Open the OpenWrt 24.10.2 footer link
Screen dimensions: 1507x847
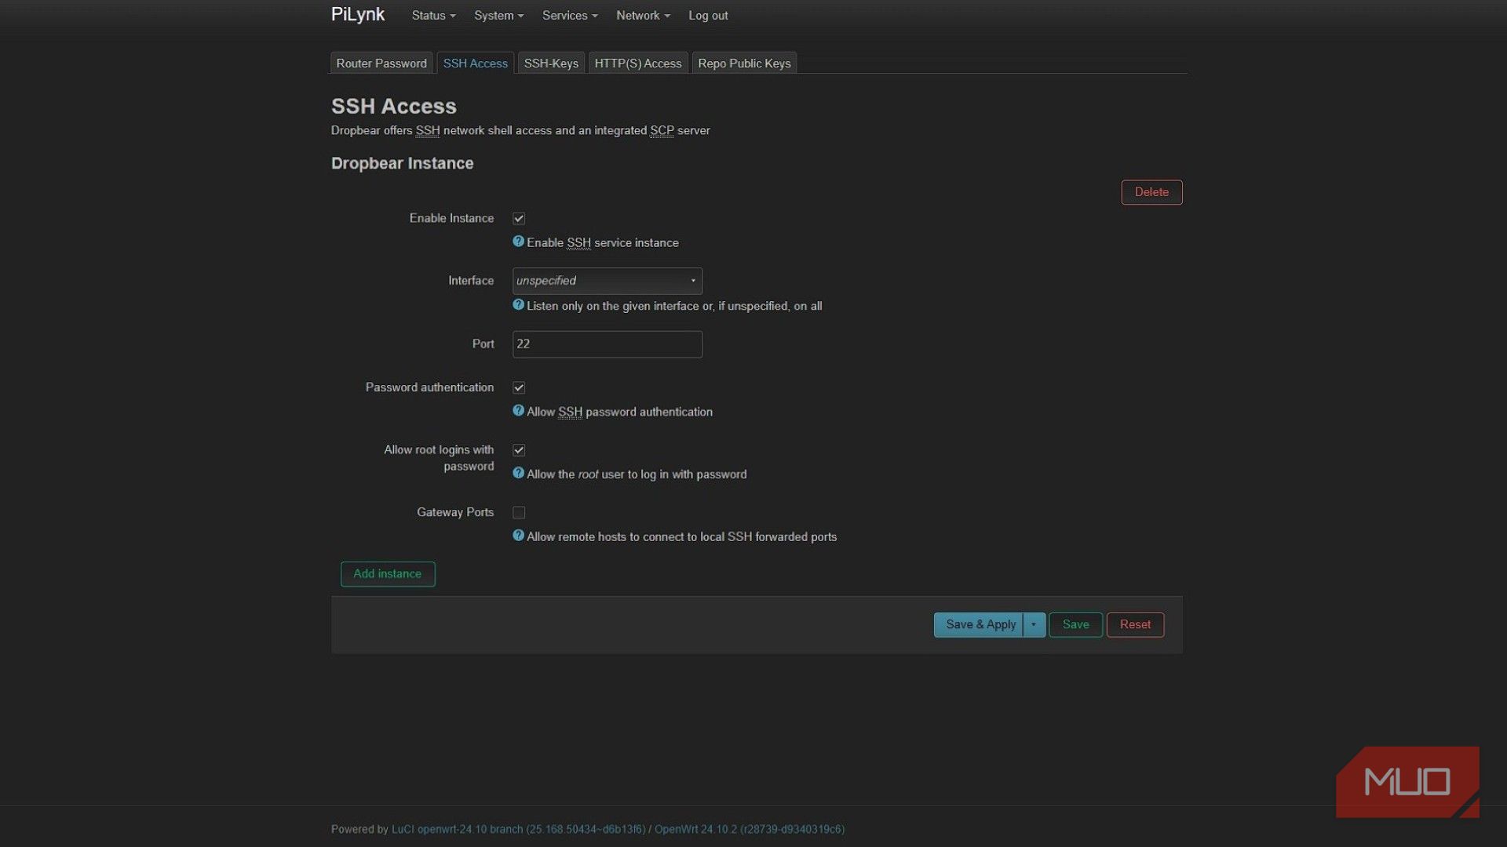tap(750, 829)
